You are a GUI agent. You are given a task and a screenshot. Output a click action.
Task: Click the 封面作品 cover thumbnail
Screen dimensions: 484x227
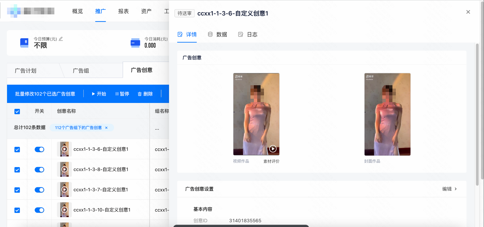(387, 114)
